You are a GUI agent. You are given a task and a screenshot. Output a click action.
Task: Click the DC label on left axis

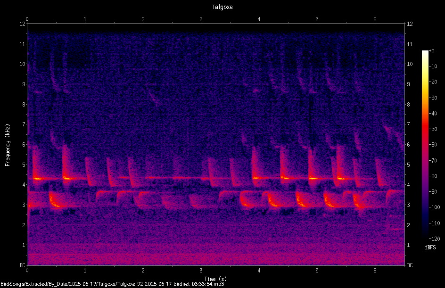23,265
